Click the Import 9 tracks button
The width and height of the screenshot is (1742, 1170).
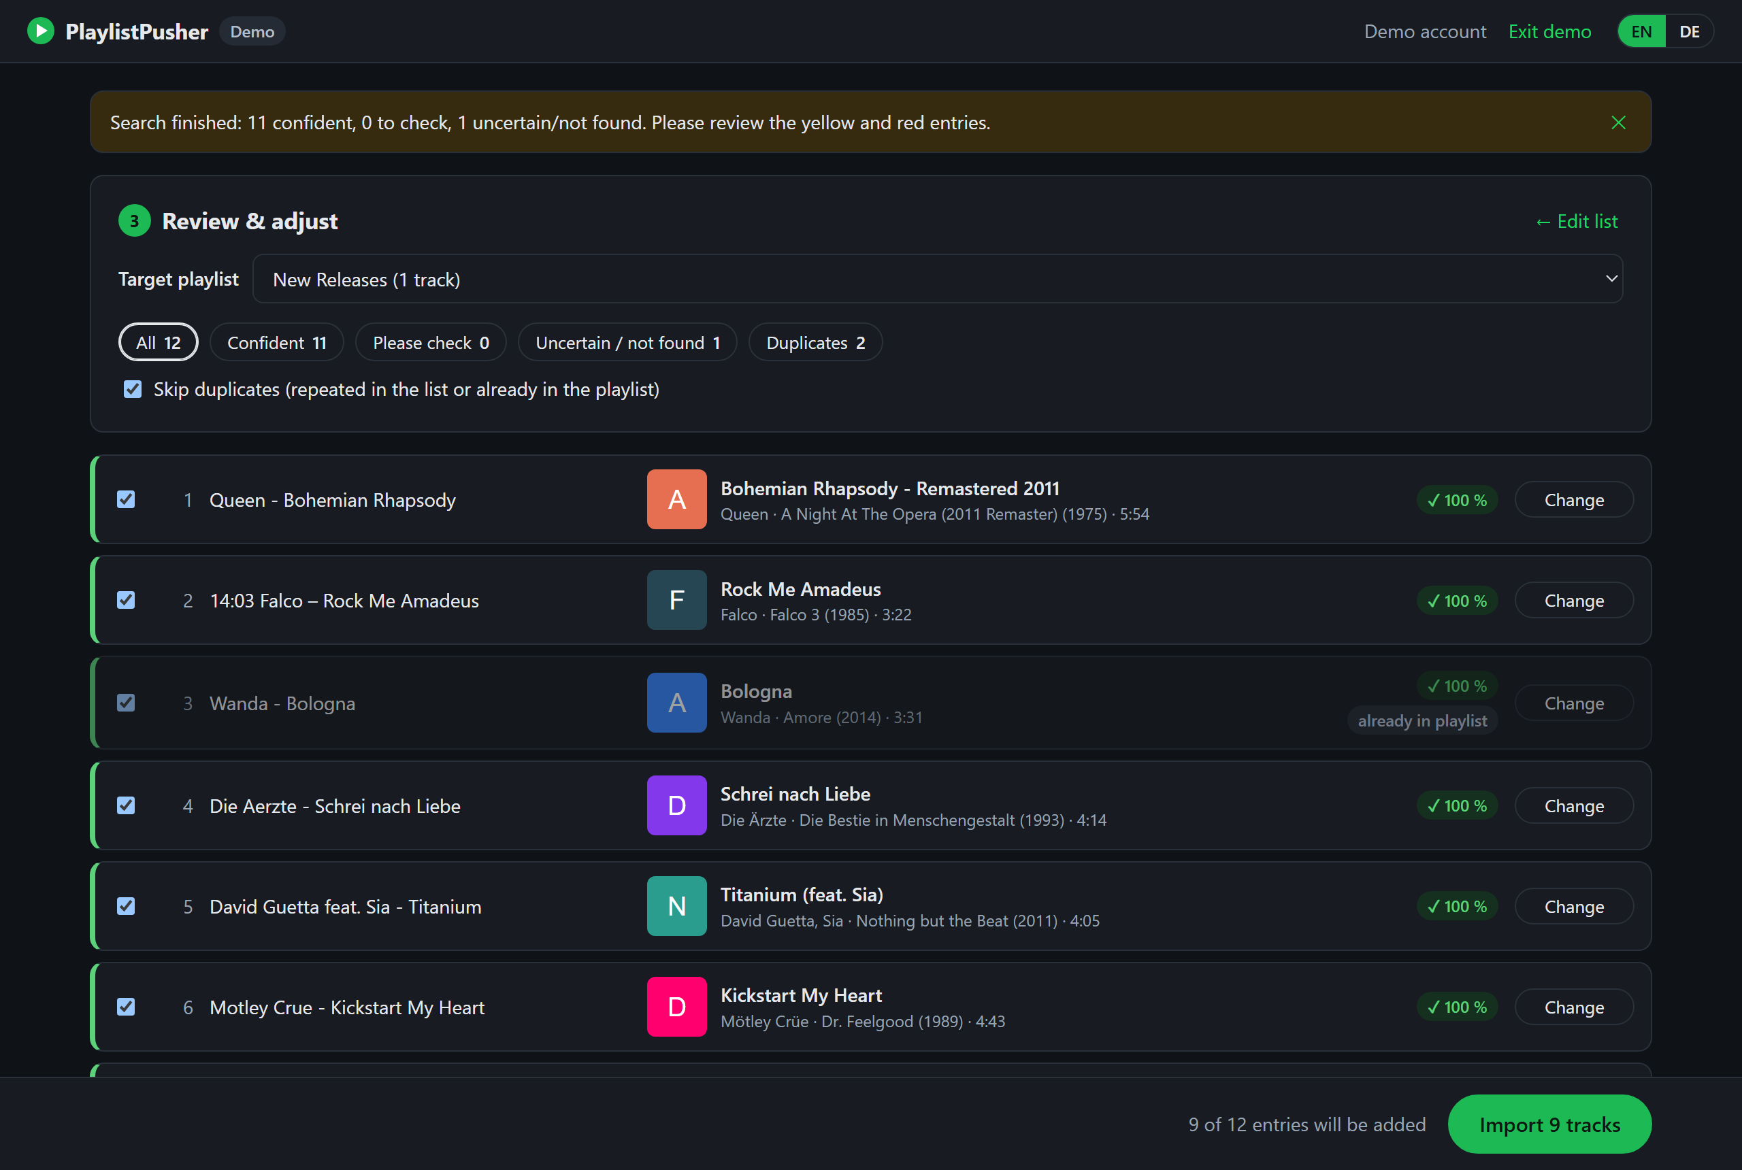coord(1549,1124)
